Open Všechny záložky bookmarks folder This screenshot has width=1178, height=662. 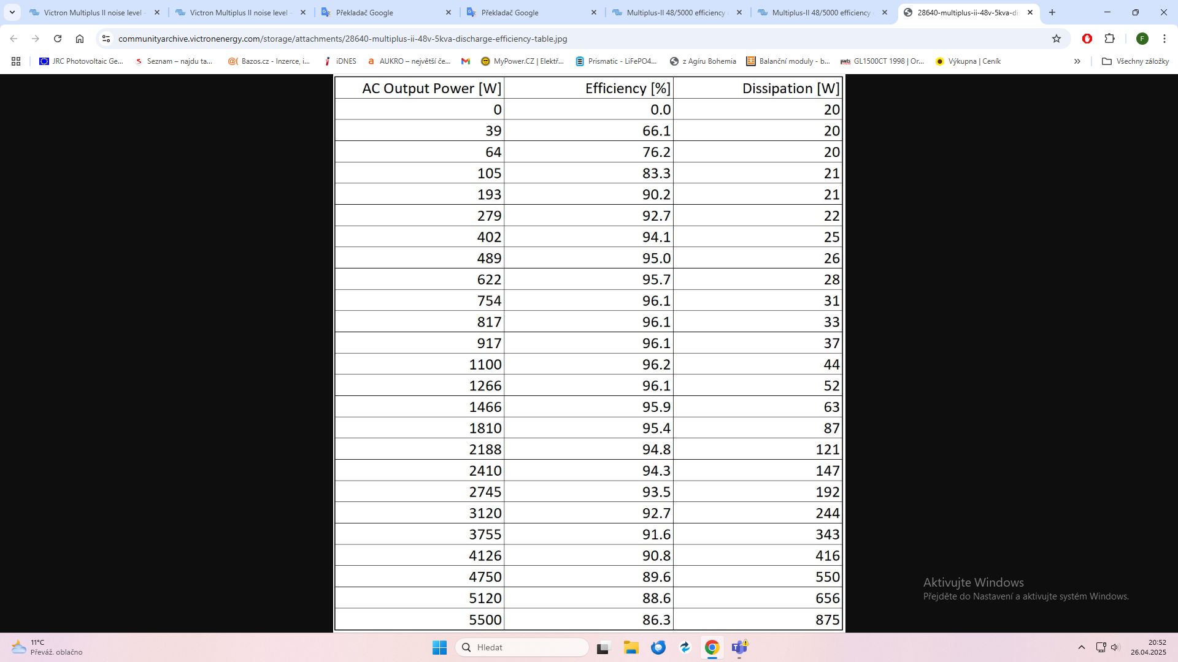pyautogui.click(x=1135, y=61)
